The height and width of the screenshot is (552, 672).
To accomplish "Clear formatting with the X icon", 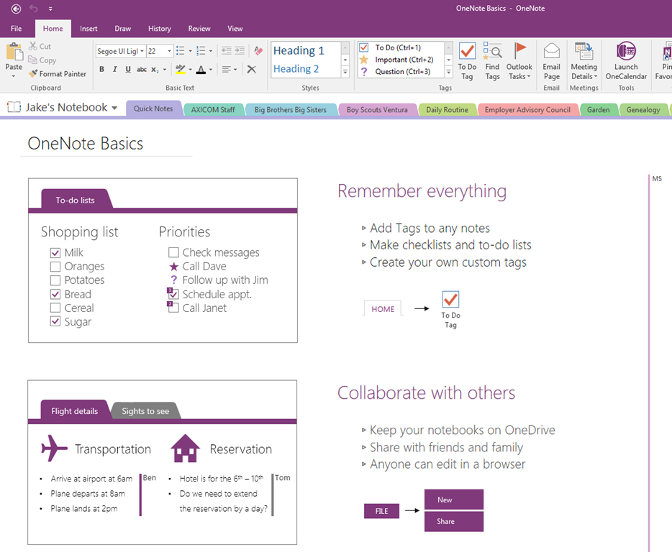I will [x=251, y=69].
